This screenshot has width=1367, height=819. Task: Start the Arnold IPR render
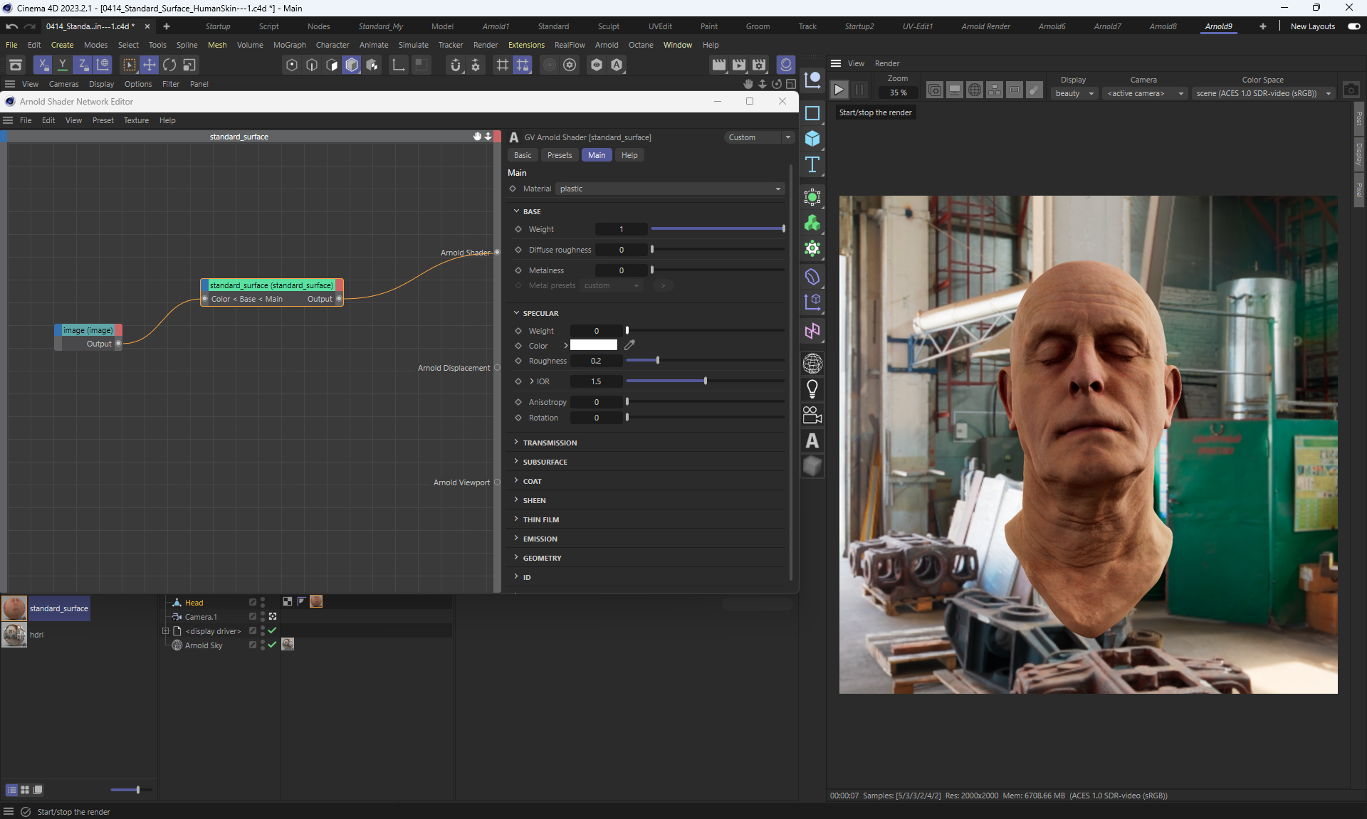click(839, 90)
